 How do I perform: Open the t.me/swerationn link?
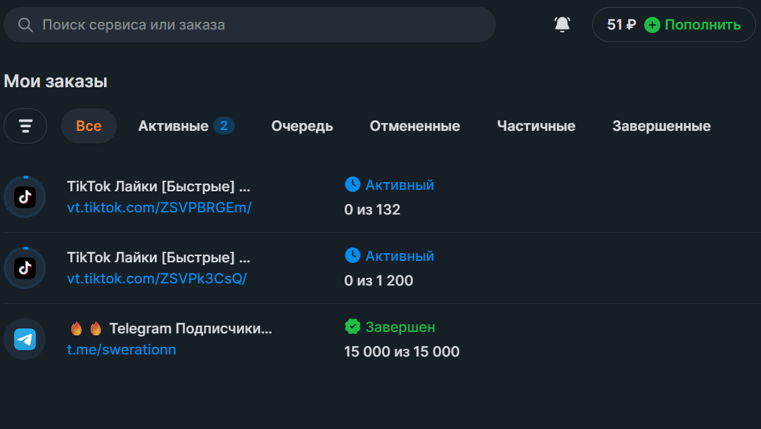[122, 350]
